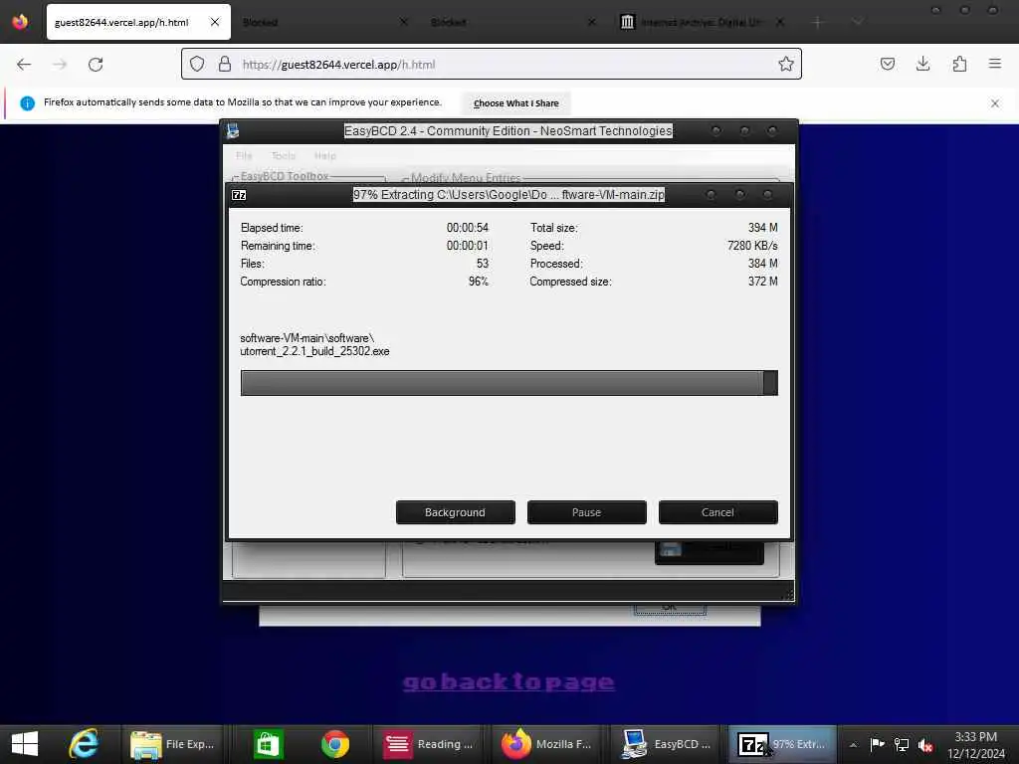Open File Explorer from the taskbar

[173, 744]
